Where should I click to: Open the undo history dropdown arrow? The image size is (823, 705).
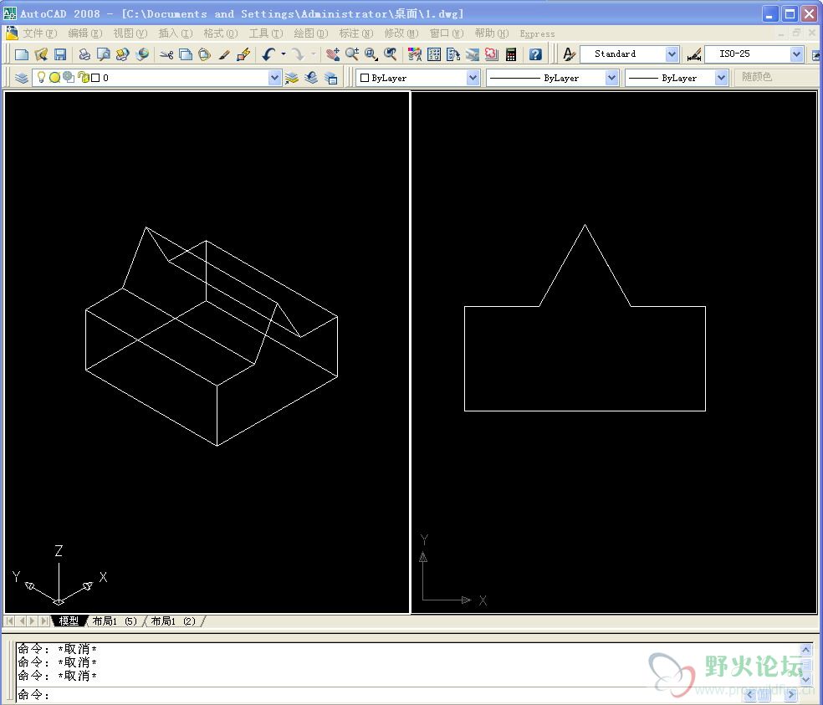(284, 54)
